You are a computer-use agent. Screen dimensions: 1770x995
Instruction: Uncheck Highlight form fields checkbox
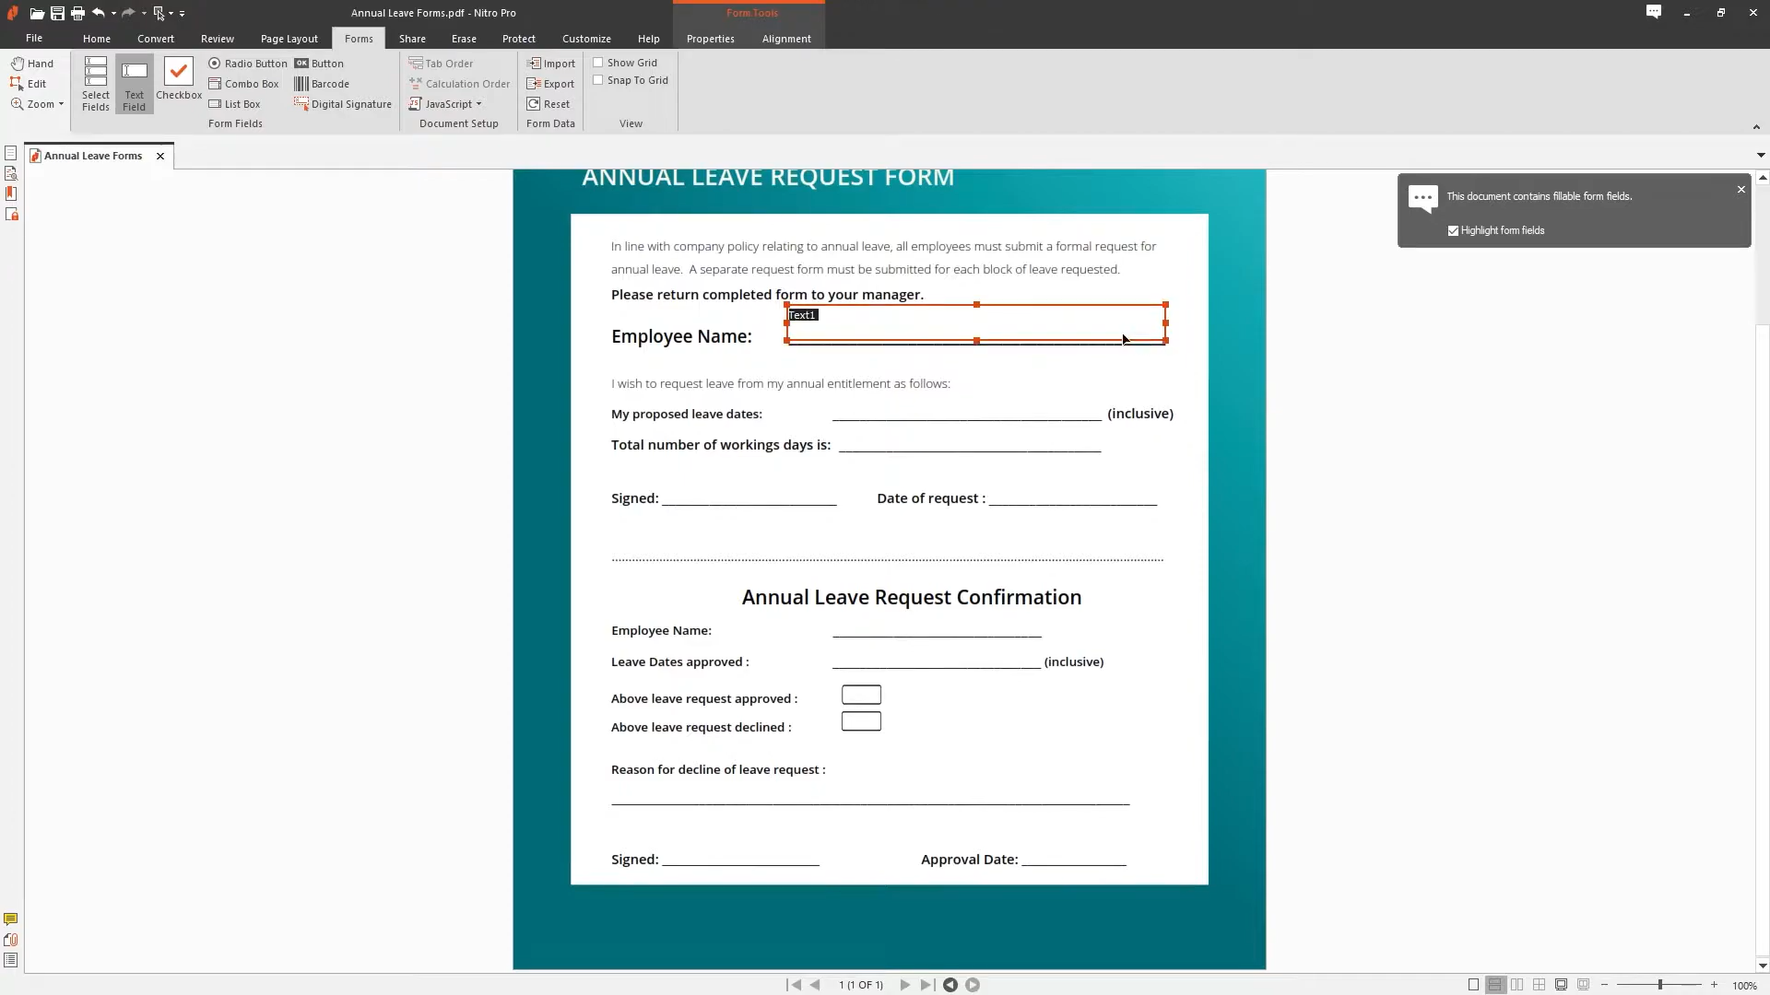(1454, 231)
